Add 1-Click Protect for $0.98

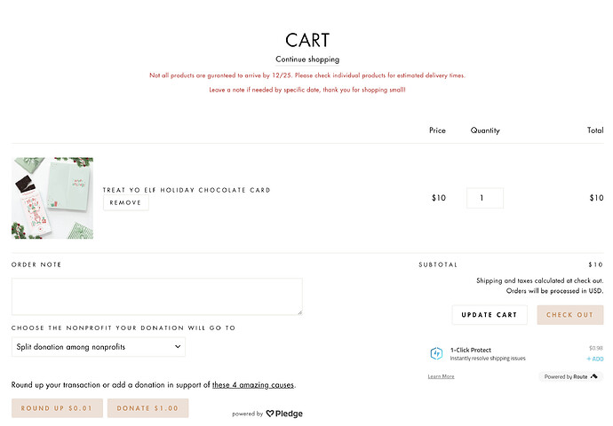point(595,359)
